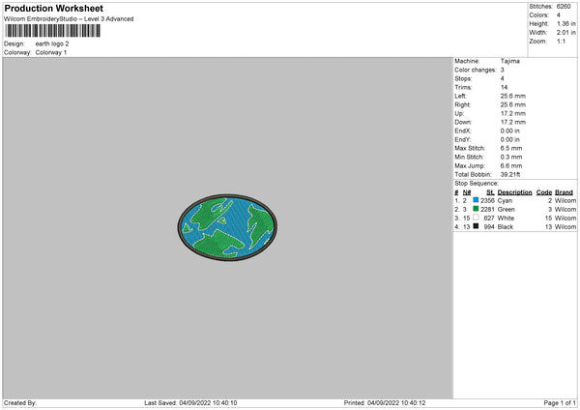This screenshot has width=580, height=410.
Task: Click the Height value 1.36 in
Action: pos(565,23)
